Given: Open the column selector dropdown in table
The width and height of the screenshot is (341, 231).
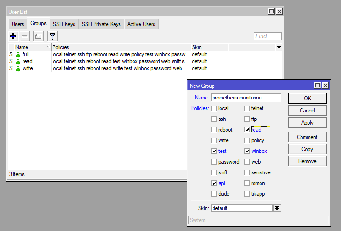Looking at the screenshot, I should (x=279, y=47).
